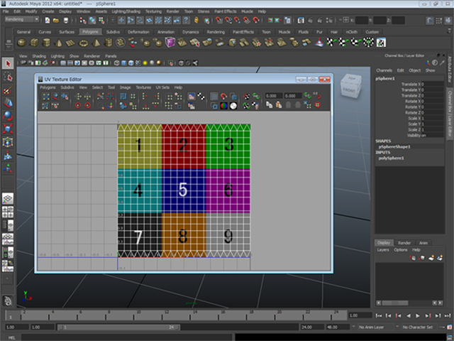The width and height of the screenshot is (454, 341).
Task: Toggle RGB channel display in UV editor
Action: pyautogui.click(x=223, y=106)
